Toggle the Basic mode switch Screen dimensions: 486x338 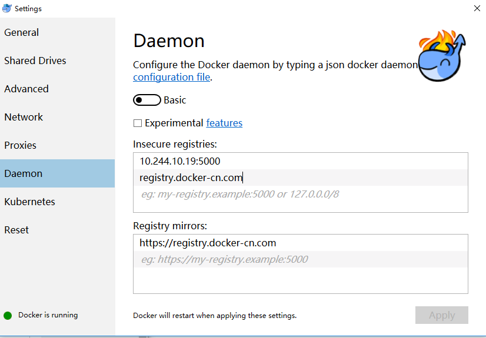147,100
